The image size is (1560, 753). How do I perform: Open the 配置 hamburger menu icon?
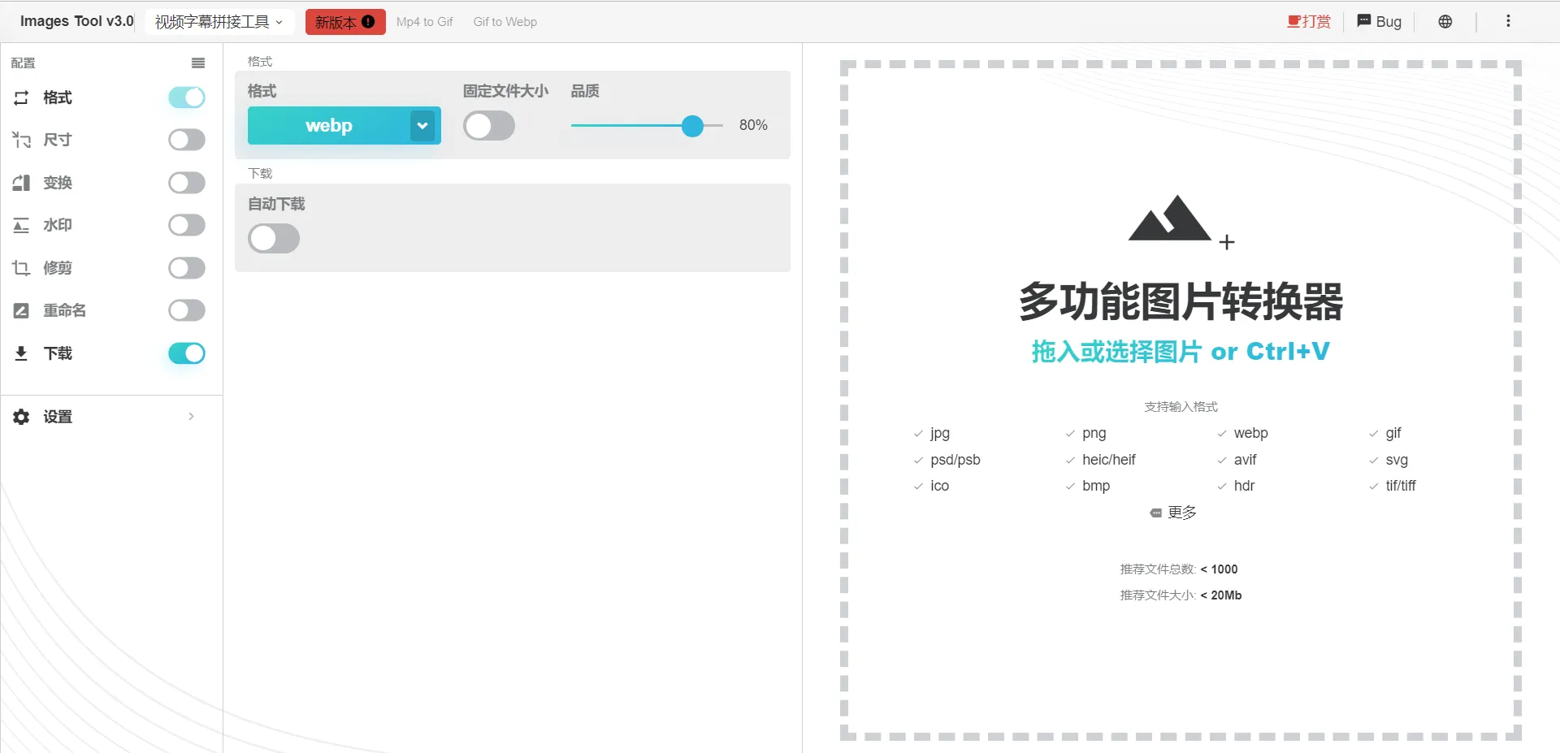coord(198,63)
